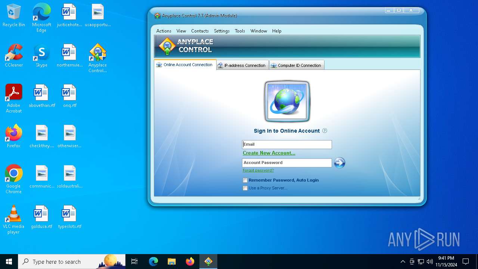The width and height of the screenshot is (478, 269).
Task: Select the soldaustrali file icon
Action: [69, 177]
